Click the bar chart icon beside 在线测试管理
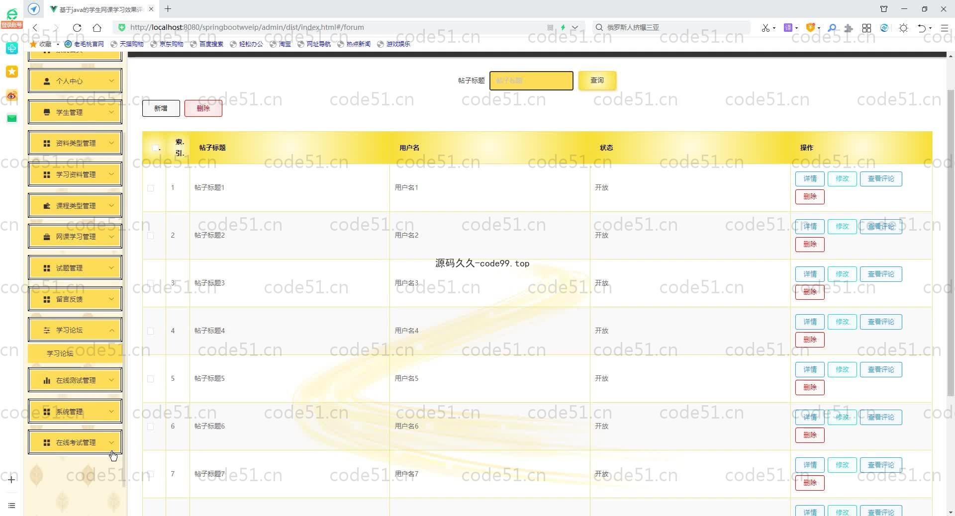 47,380
